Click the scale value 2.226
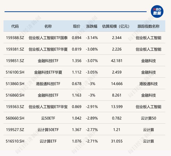Image resolution: width=171 pixels, height=156 pixels. (x=117, y=49)
